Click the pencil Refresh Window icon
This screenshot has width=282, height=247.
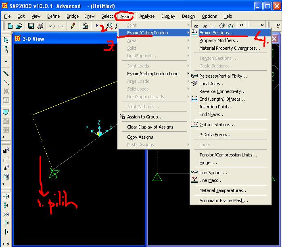(x=73, y=26)
